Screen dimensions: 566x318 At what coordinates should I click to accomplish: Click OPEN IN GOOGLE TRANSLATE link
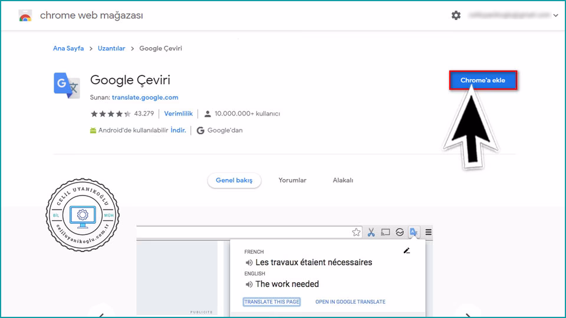click(350, 302)
